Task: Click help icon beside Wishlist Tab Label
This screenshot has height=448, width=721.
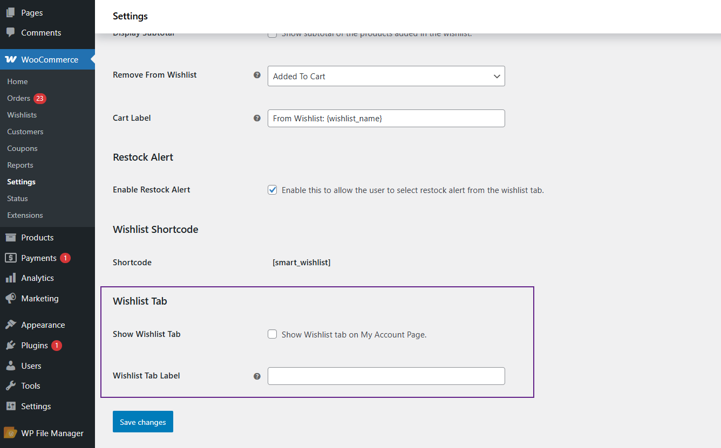Action: point(257,376)
